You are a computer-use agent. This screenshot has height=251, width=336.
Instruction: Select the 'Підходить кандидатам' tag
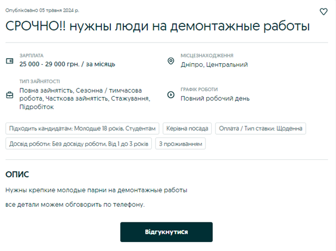point(83,128)
